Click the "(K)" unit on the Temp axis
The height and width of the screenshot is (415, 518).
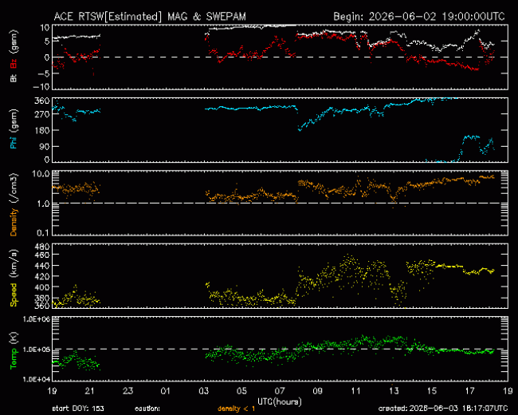pyautogui.click(x=14, y=338)
